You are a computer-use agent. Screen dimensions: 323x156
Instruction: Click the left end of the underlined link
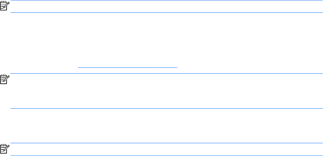click(x=80, y=67)
